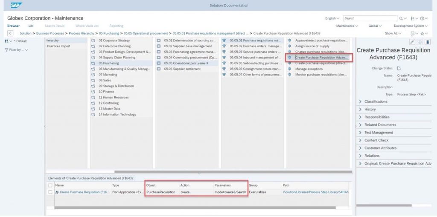Open the Where Used List tab
The image size is (437, 217).
[87, 26]
